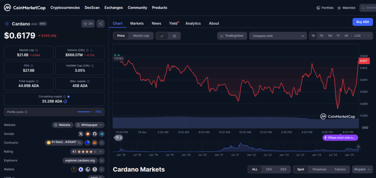Click the share icon next to Cardano

[x=101, y=24]
